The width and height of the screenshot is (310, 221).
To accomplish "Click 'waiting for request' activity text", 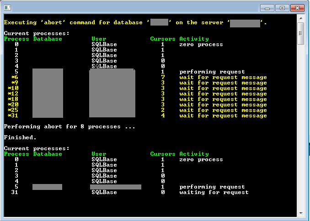I will tap(214, 192).
